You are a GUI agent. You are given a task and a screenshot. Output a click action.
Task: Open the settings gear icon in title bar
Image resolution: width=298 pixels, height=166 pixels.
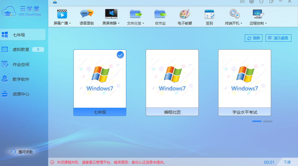pos(251,1)
